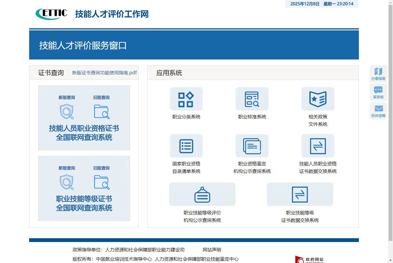
Task: Click the 人力资源和社会保障部职业能力建设司 footer text
Action: [x=145, y=250]
